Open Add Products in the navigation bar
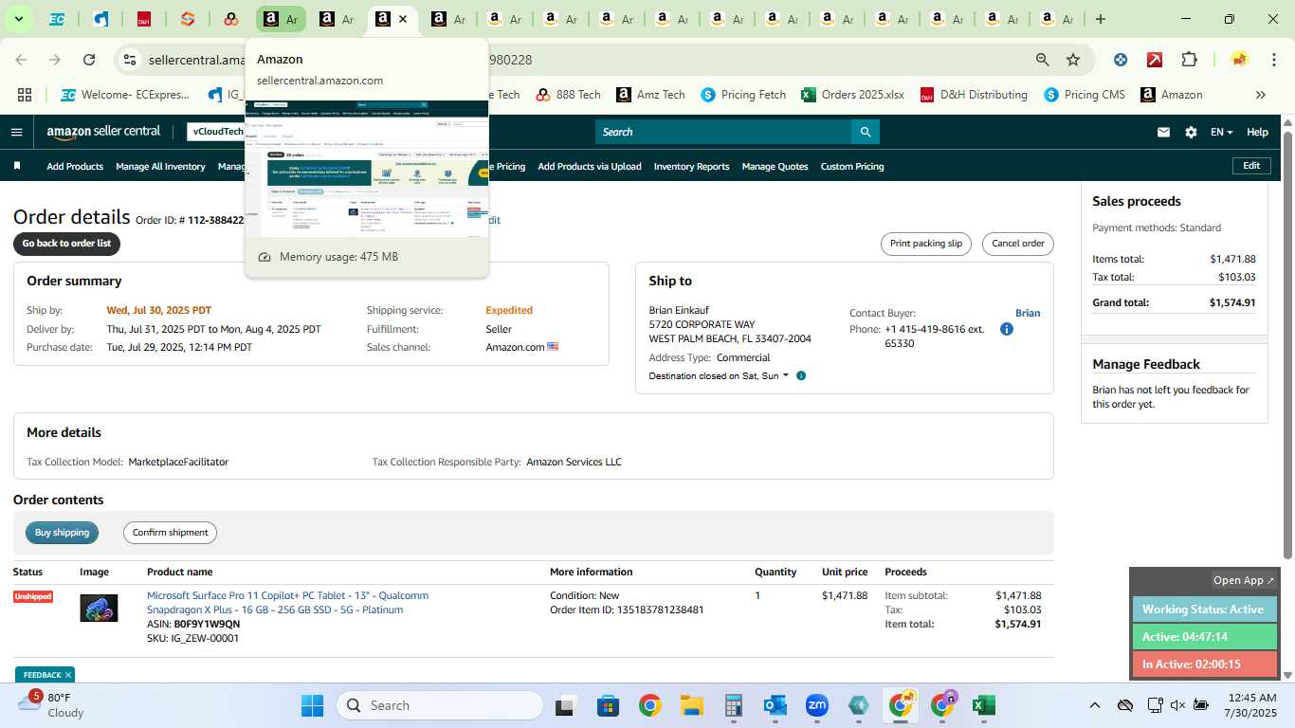The width and height of the screenshot is (1295, 728). click(x=75, y=166)
